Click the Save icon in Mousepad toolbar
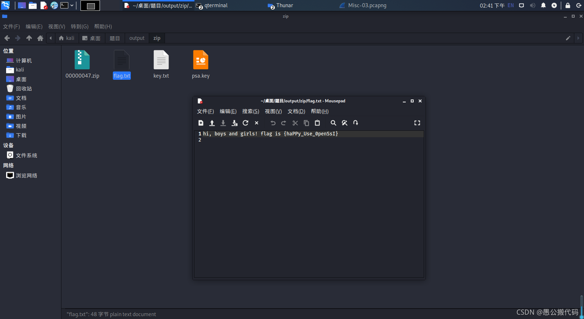584x319 pixels. pyautogui.click(x=223, y=123)
